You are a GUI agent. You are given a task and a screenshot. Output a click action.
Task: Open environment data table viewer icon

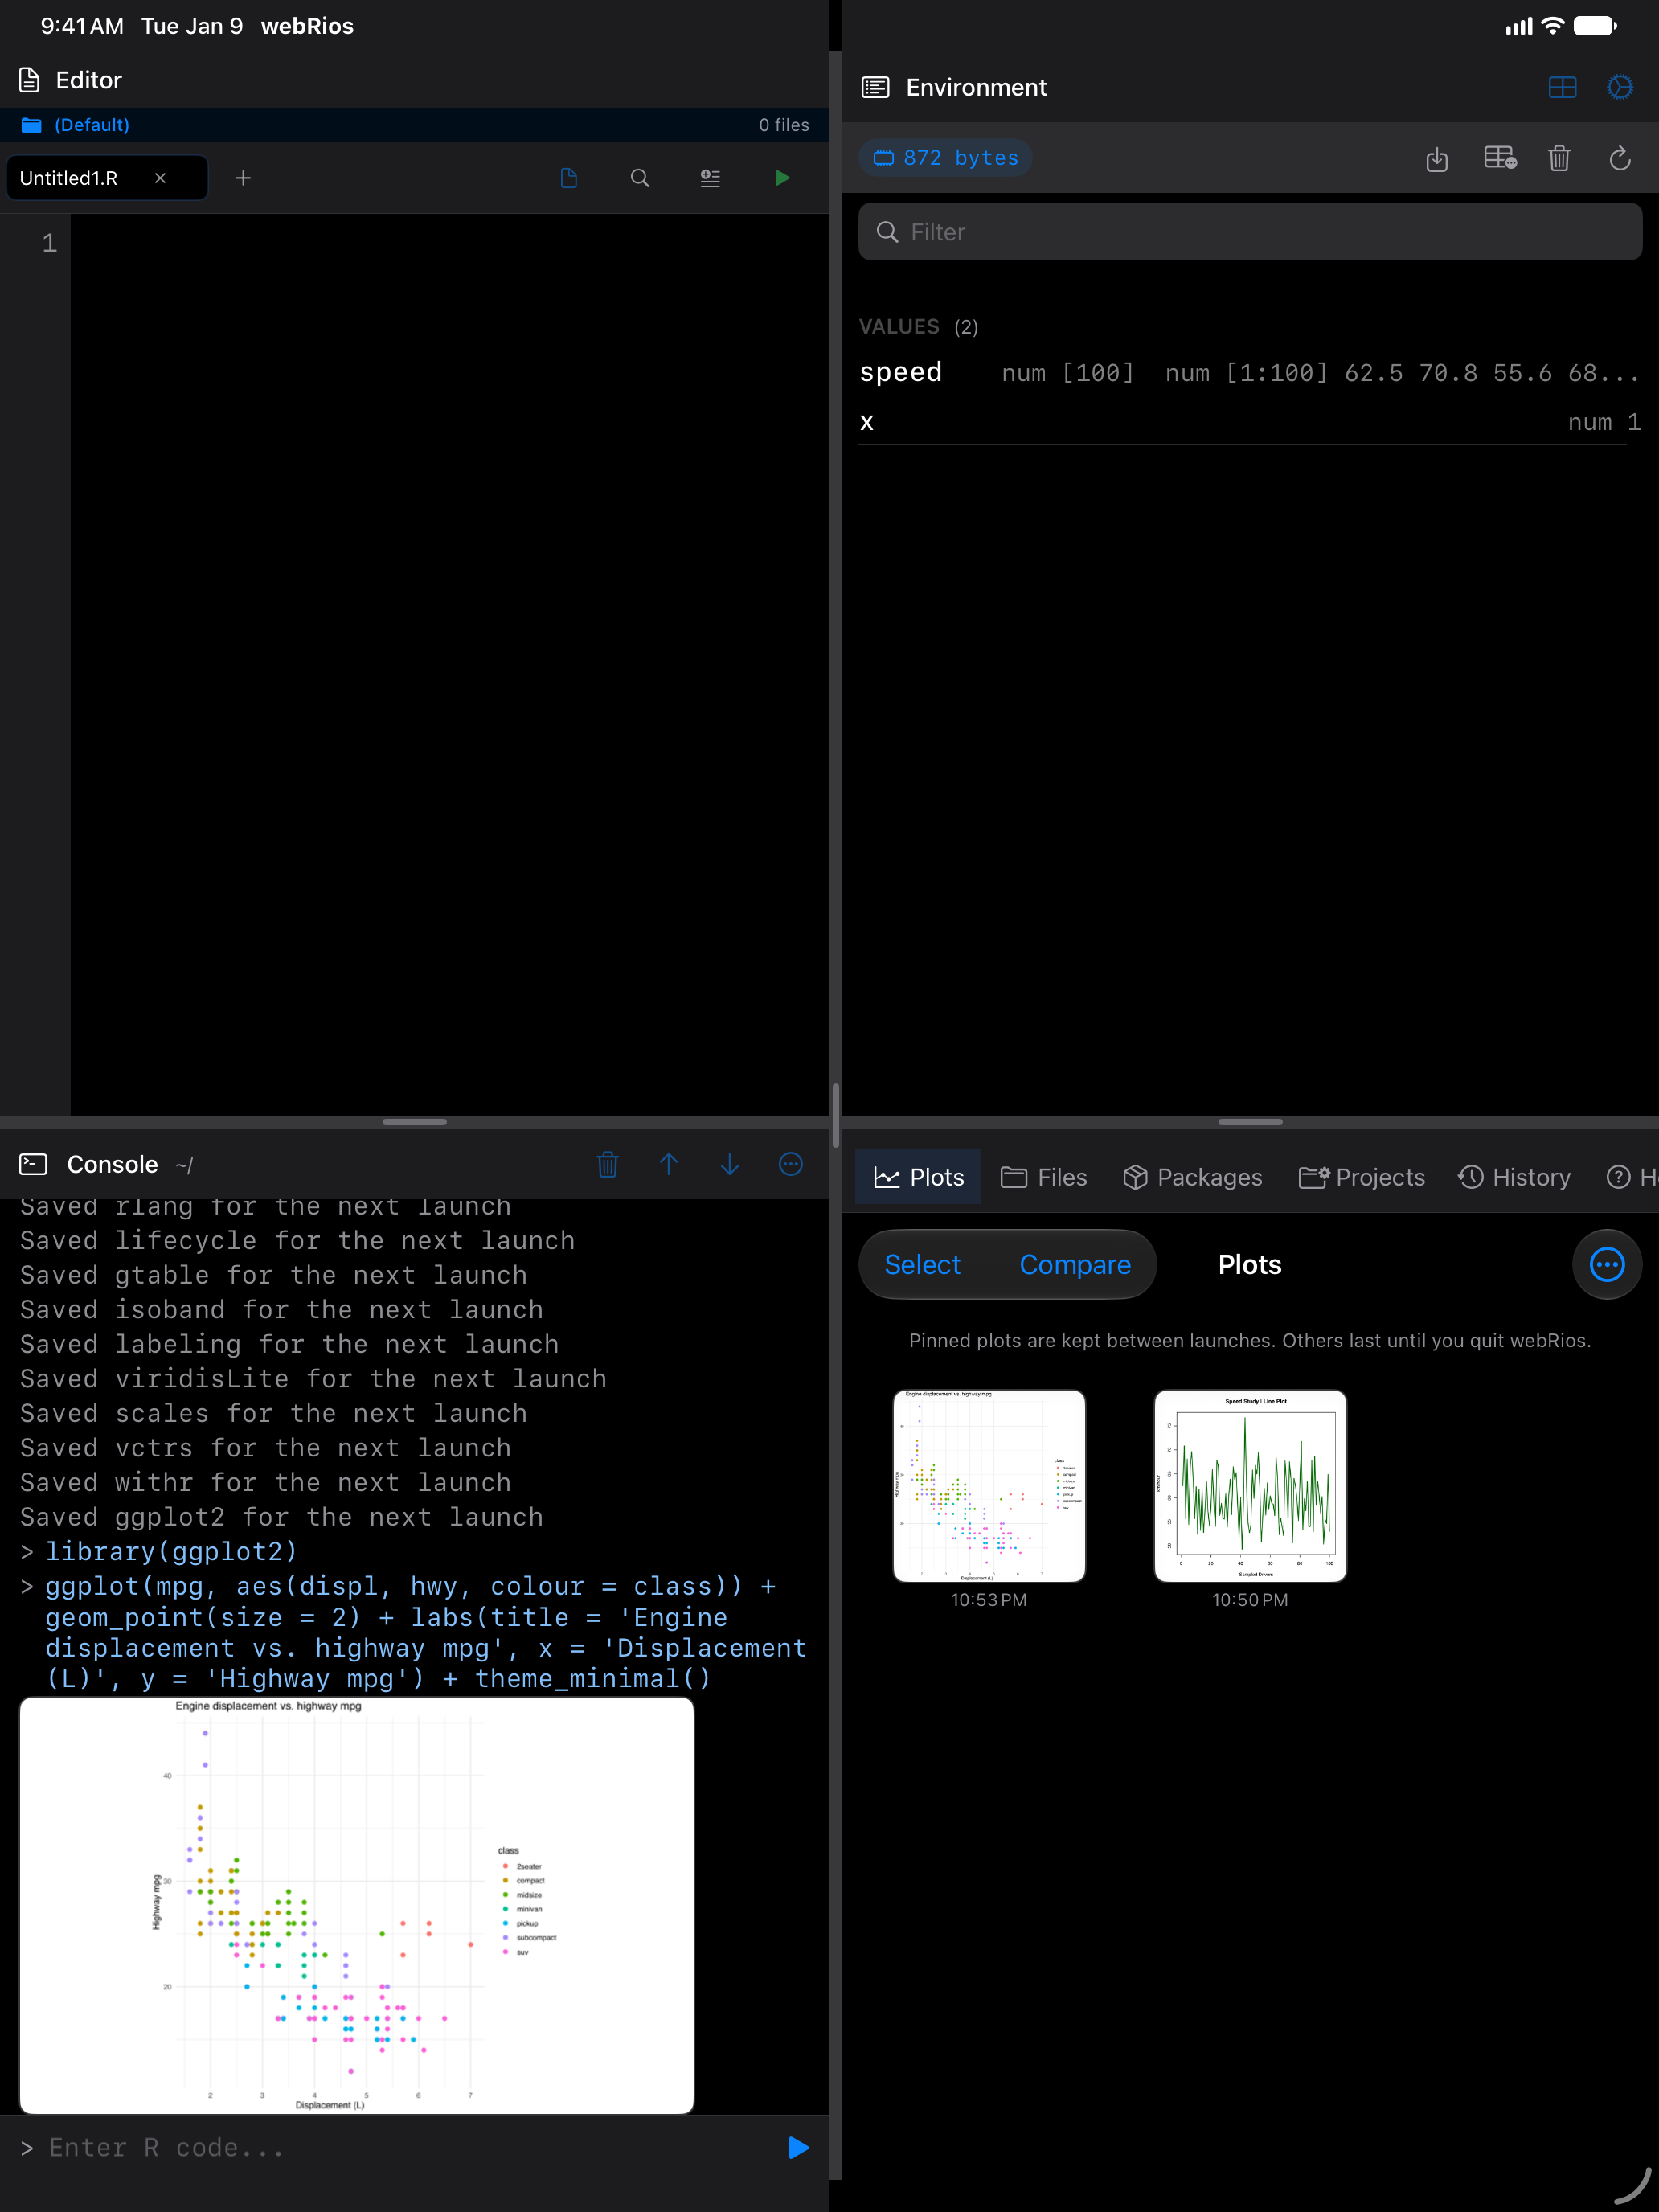pos(1500,158)
